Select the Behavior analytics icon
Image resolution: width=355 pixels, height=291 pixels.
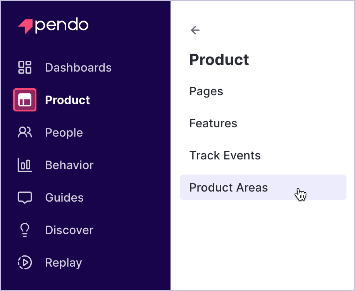tap(24, 165)
